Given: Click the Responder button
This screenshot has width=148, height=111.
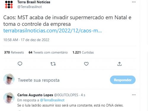Looking at the screenshot, I should coord(123,80).
